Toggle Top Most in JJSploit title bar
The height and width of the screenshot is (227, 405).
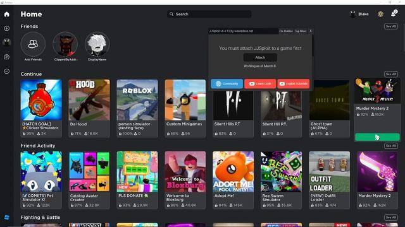[x=301, y=31]
